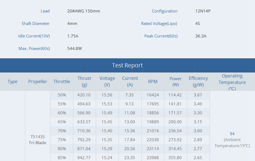This screenshot has width=255, height=161.
Task: Click the Shaft Diameter label
Action: coord(36,24)
